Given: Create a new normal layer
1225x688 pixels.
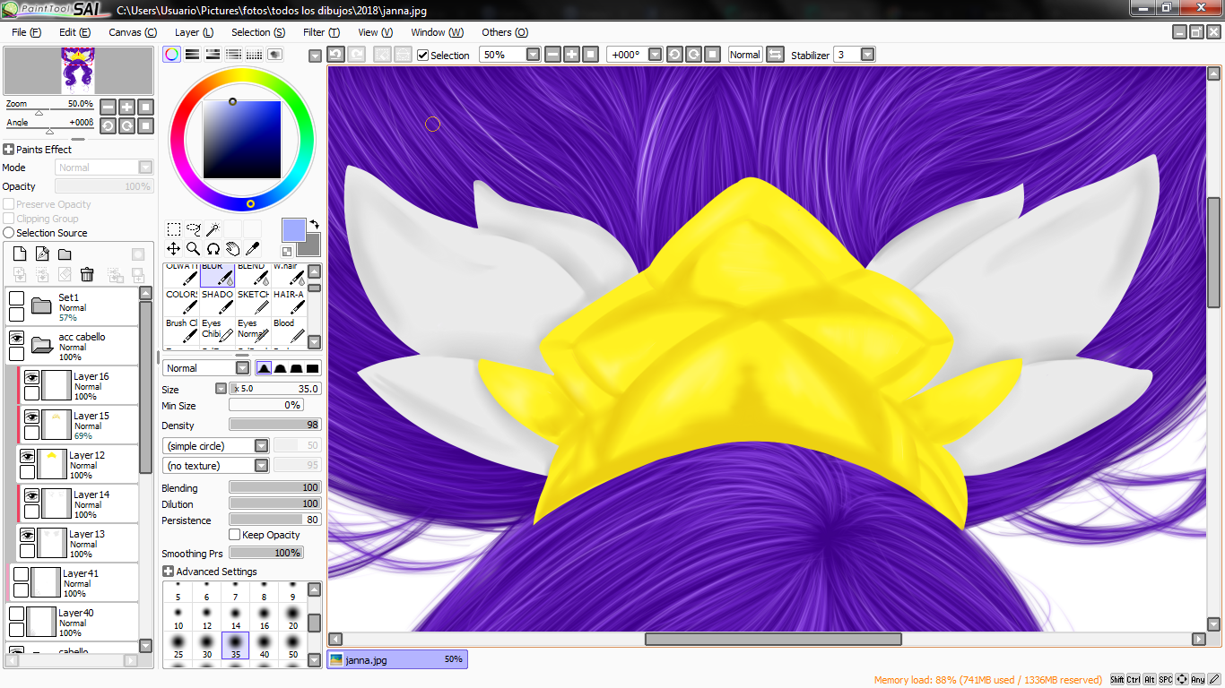Looking at the screenshot, I should tap(20, 254).
